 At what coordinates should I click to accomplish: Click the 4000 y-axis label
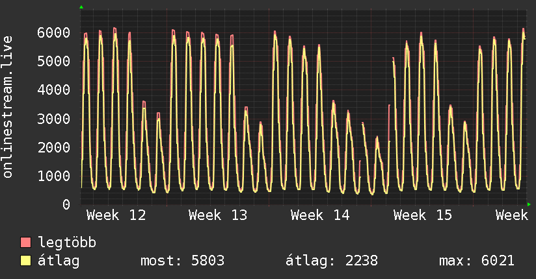pyautogui.click(x=54, y=90)
